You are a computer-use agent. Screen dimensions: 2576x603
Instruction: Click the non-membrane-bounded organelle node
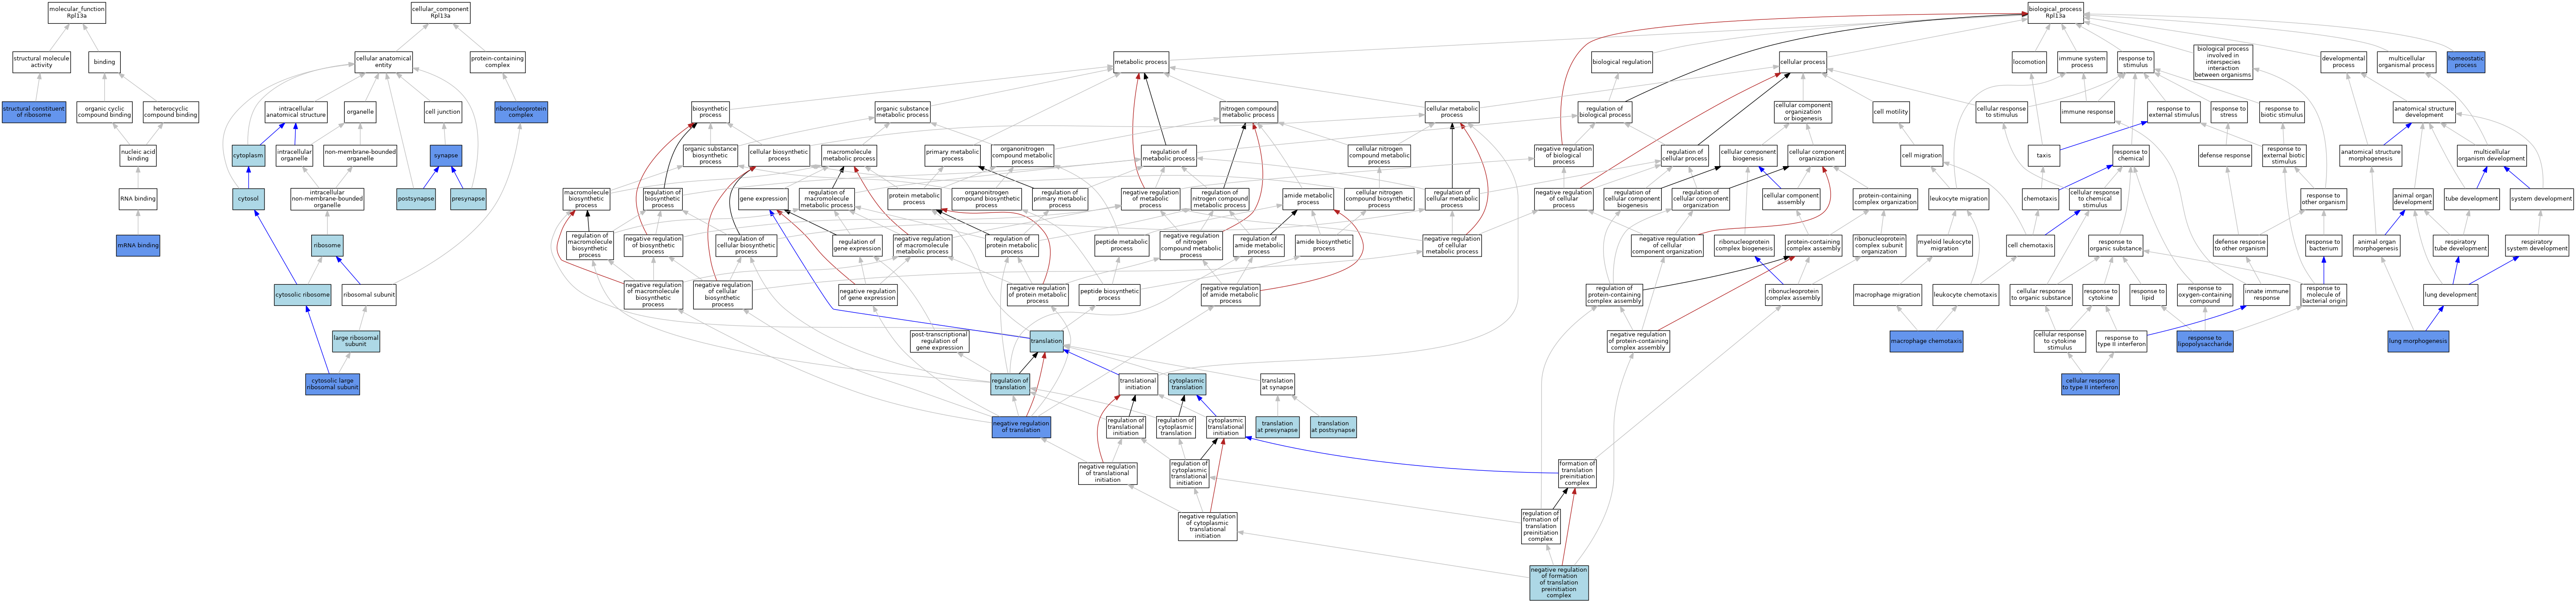point(360,155)
